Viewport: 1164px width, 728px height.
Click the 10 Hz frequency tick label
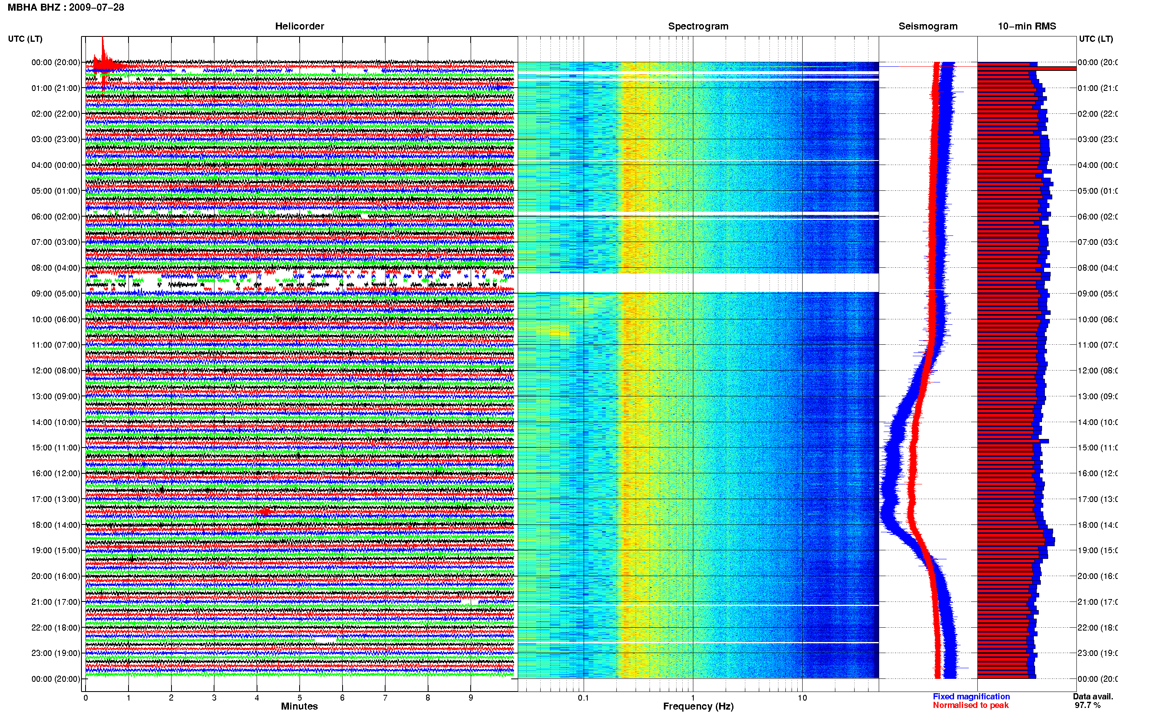click(802, 698)
